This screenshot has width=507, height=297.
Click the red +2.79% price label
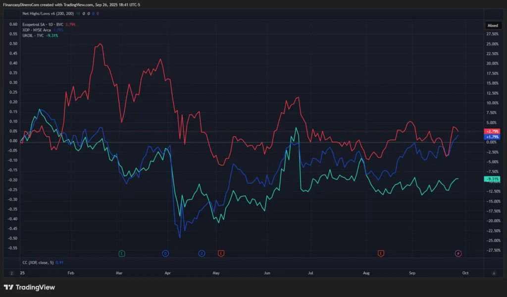493,131
